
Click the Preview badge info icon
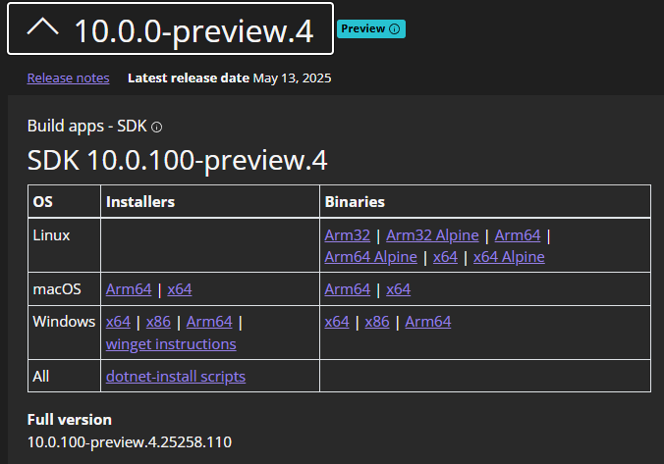point(395,29)
